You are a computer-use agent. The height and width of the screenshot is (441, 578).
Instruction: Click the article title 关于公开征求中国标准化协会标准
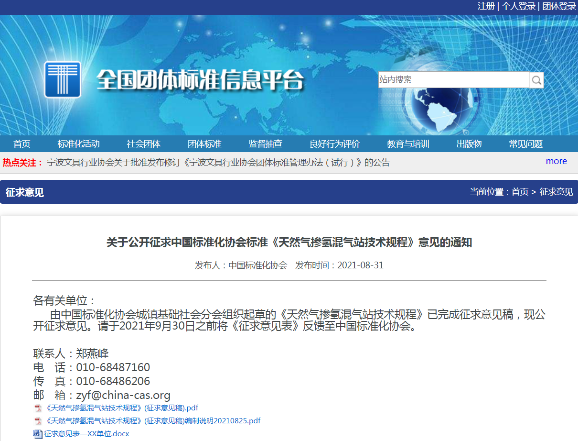click(x=289, y=243)
